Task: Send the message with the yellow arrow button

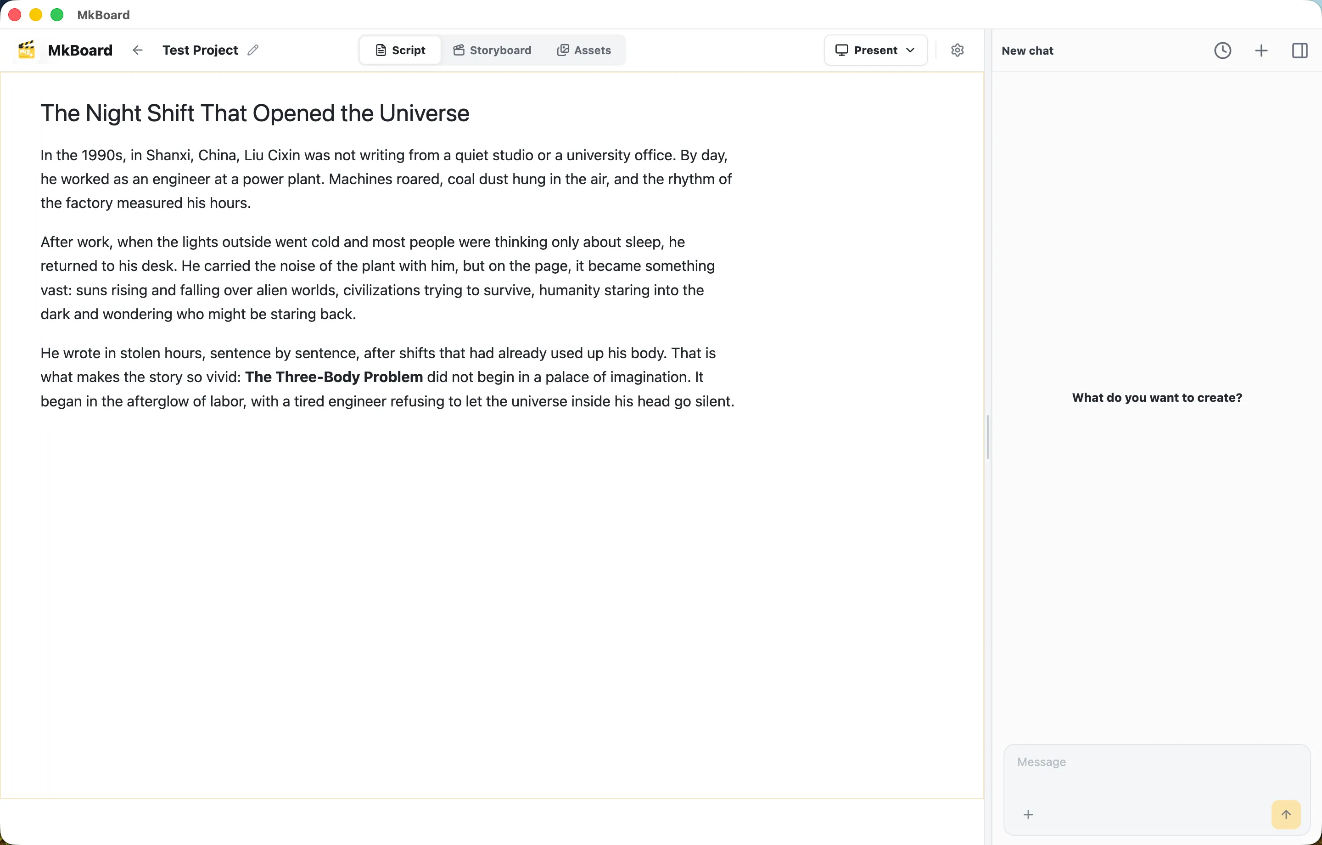Action: [1285, 814]
